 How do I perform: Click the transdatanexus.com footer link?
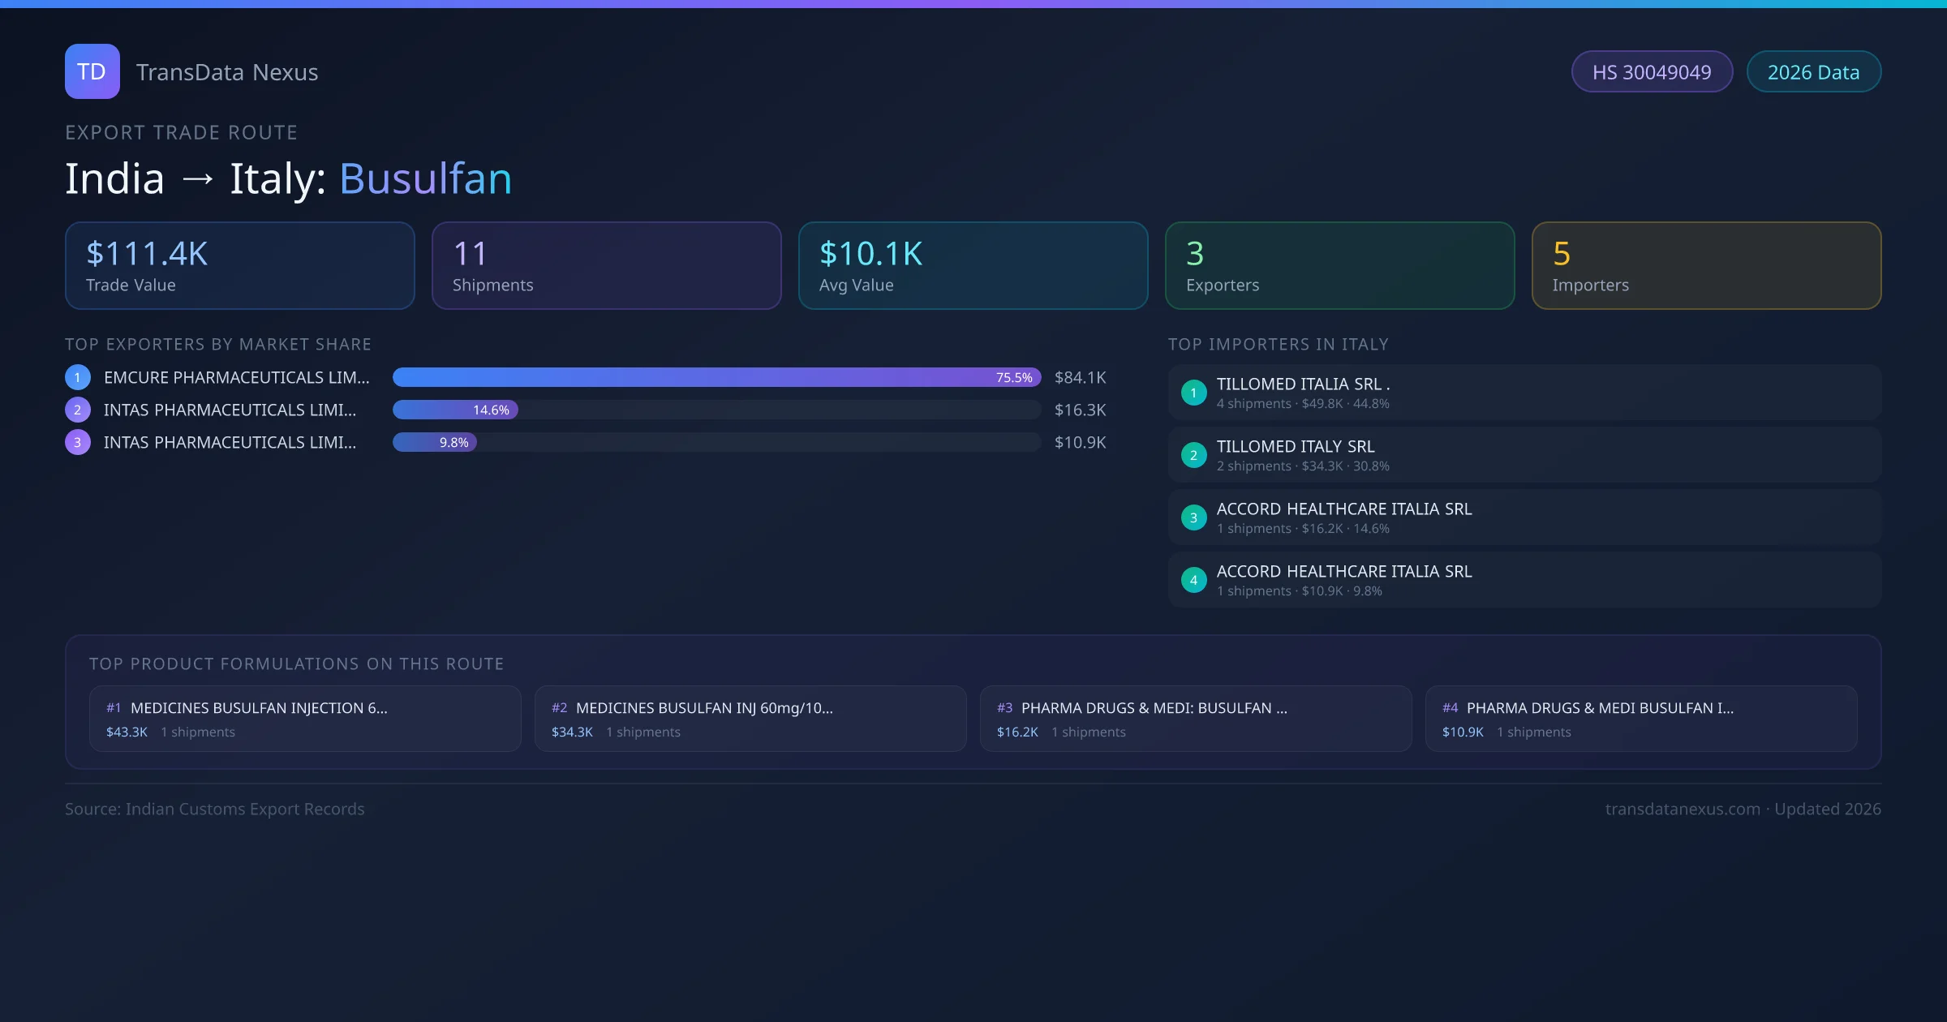(x=1682, y=809)
